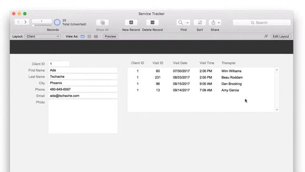305x172 pixels.
Task: Select visit row with Dan Brooking
Action: pyautogui.click(x=201, y=84)
